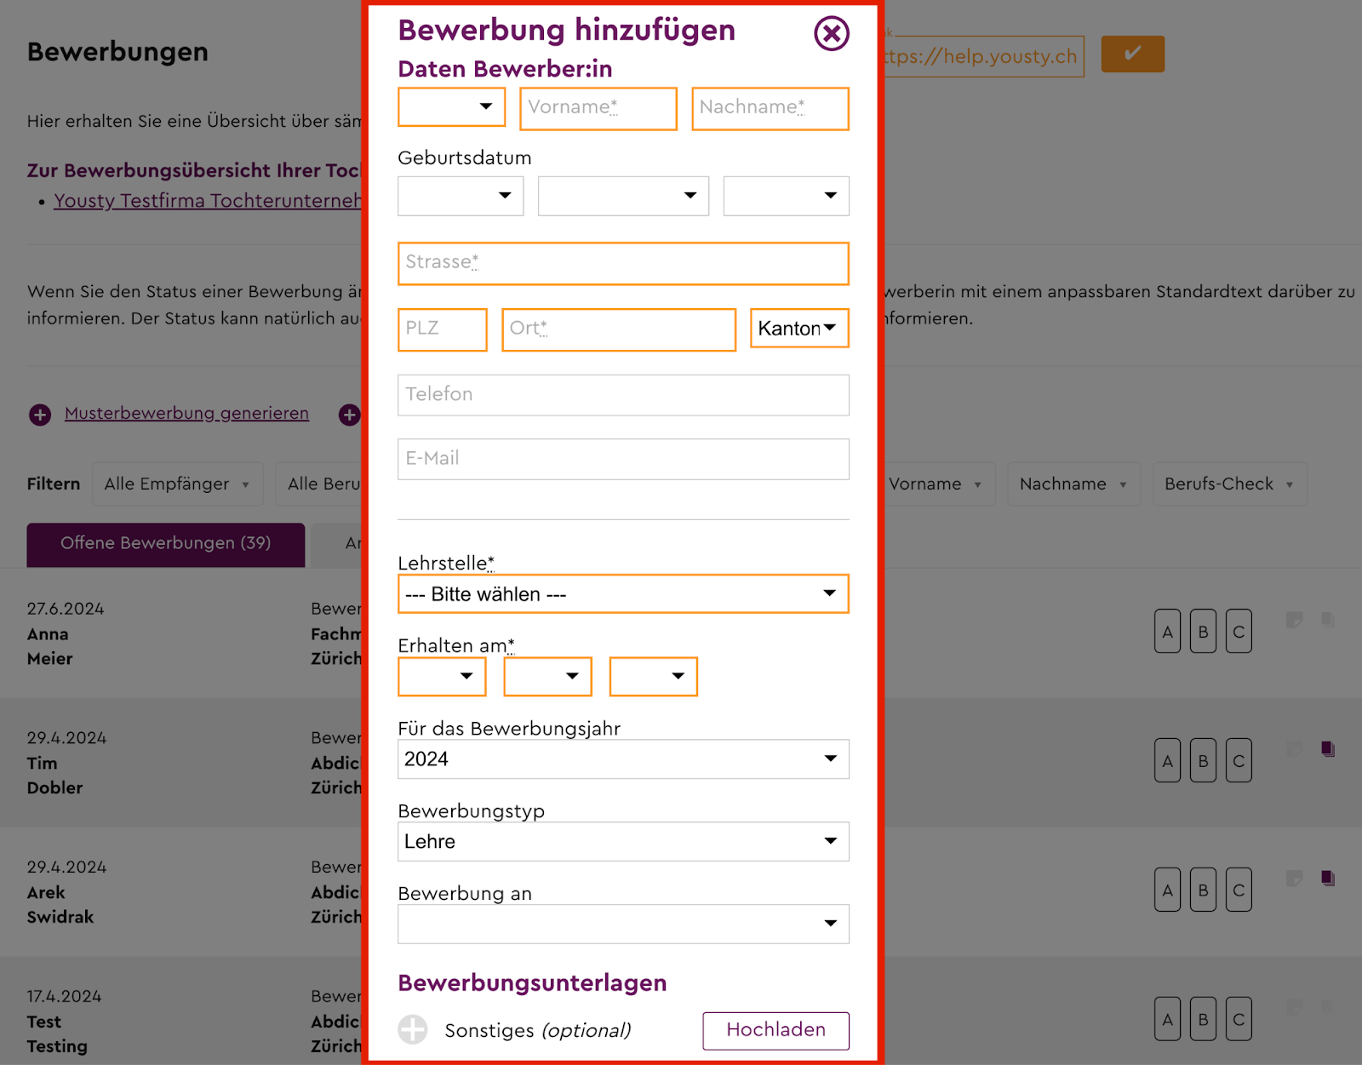Select rating A for Anna Meier
The height and width of the screenshot is (1065, 1362).
point(1167,631)
